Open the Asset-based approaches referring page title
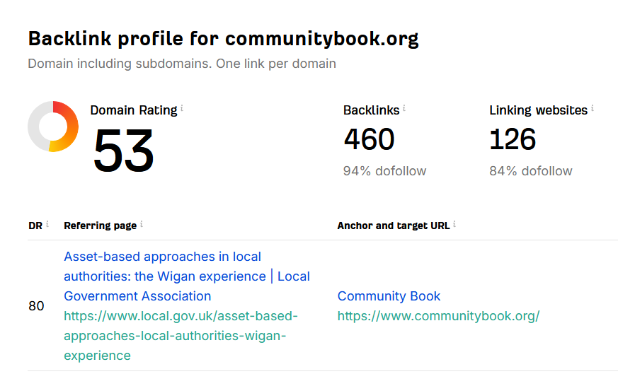The height and width of the screenshot is (374, 618). (187, 276)
